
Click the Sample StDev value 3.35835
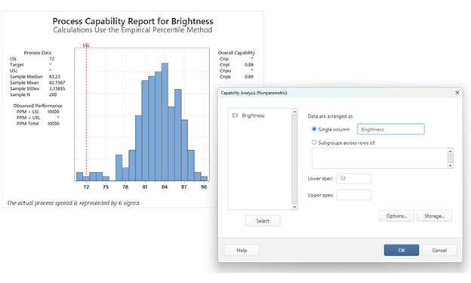point(57,88)
